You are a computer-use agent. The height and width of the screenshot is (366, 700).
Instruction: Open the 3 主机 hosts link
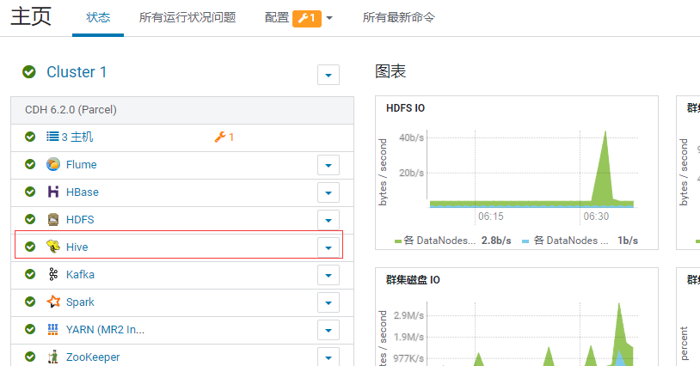[77, 137]
